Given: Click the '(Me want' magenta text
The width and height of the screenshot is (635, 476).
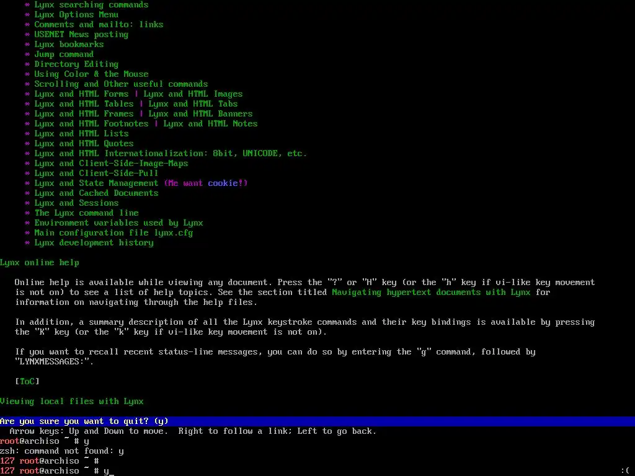Looking at the screenshot, I should point(184,183).
